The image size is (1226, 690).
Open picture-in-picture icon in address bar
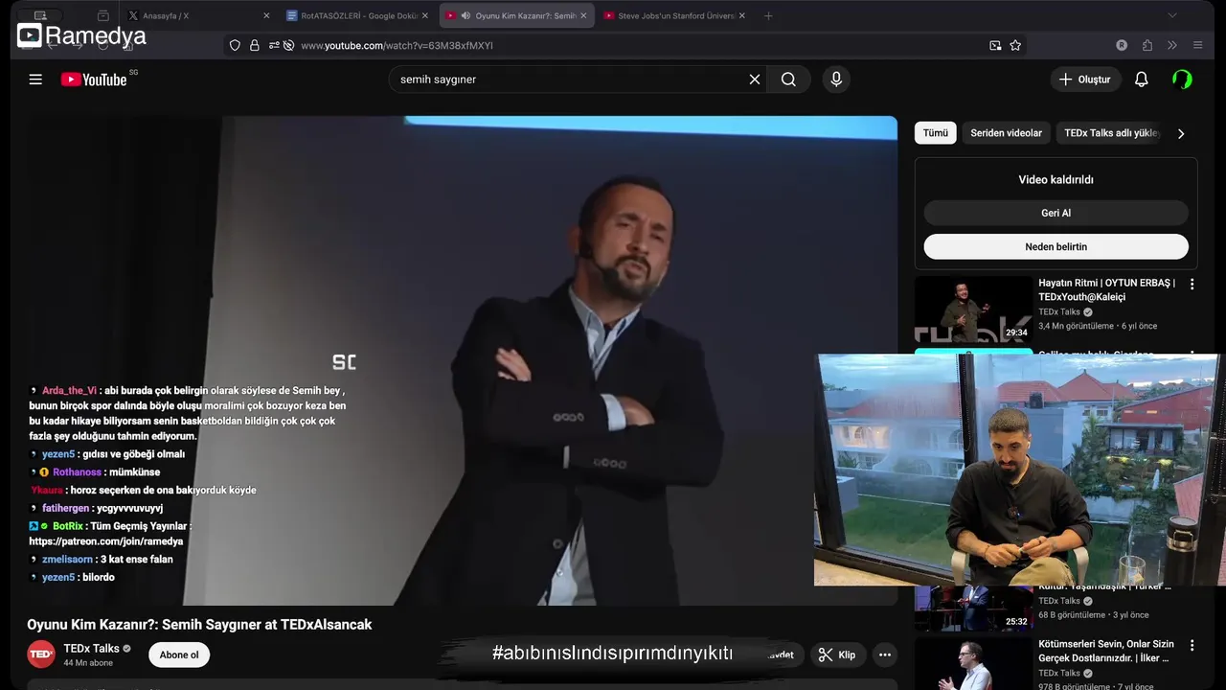pos(995,45)
